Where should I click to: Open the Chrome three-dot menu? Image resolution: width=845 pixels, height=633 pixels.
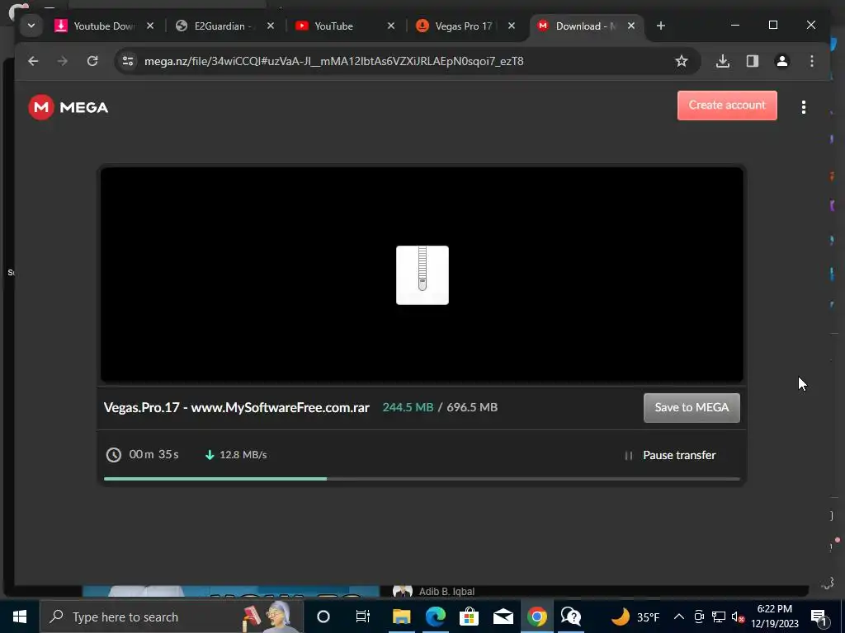coord(812,61)
